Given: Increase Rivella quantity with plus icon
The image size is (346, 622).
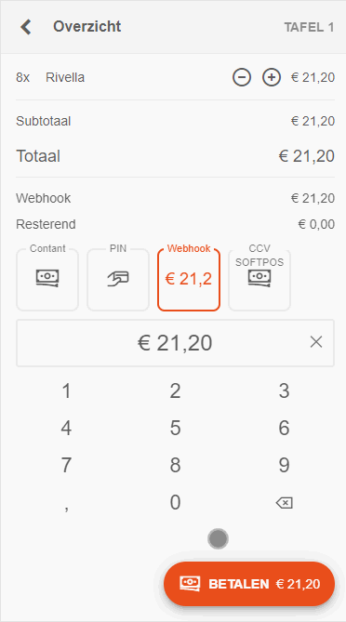Looking at the screenshot, I should 272,77.
